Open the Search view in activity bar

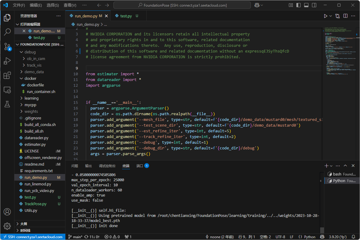pos(7,32)
